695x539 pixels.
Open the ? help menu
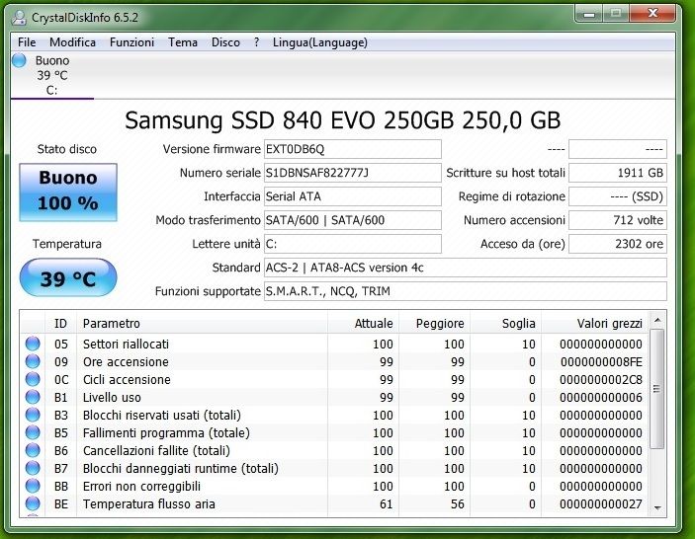coord(257,42)
